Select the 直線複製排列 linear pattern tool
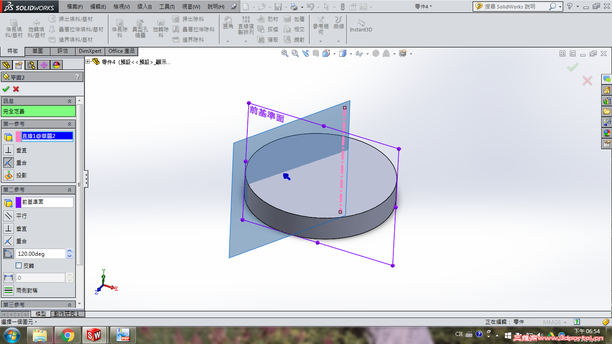The image size is (612, 344). click(x=246, y=26)
